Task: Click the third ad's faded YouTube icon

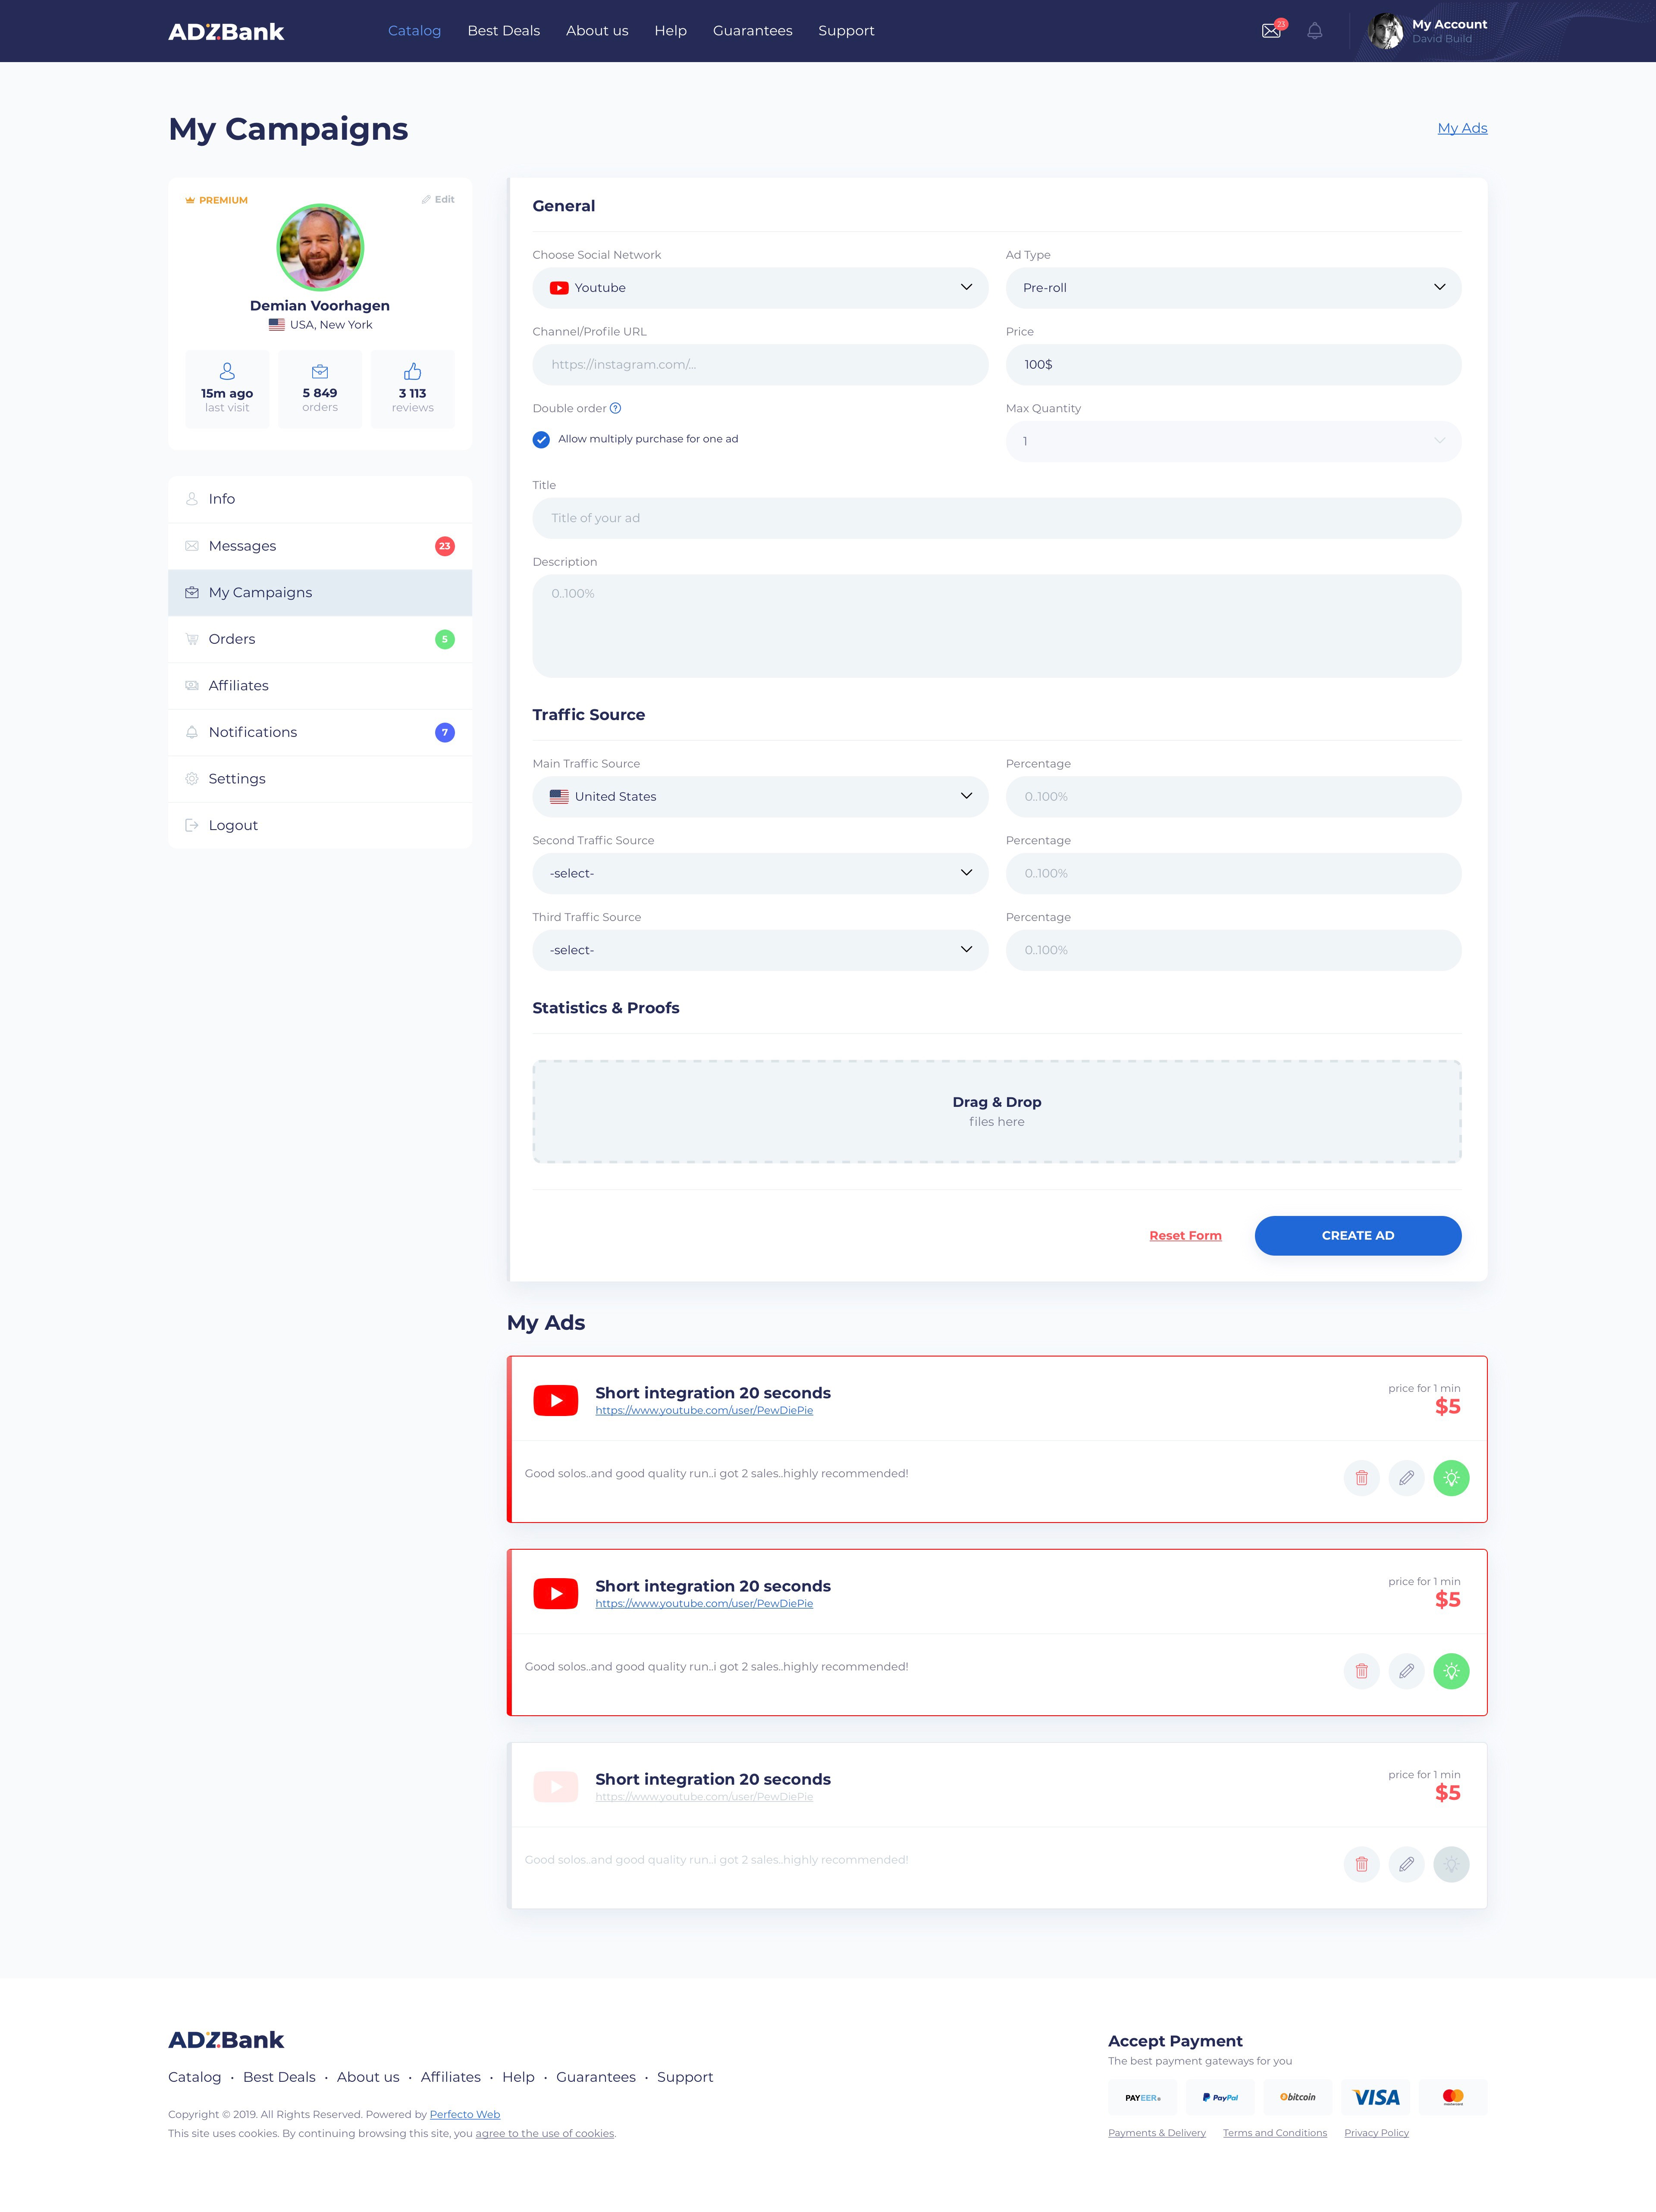Action: coord(556,1786)
